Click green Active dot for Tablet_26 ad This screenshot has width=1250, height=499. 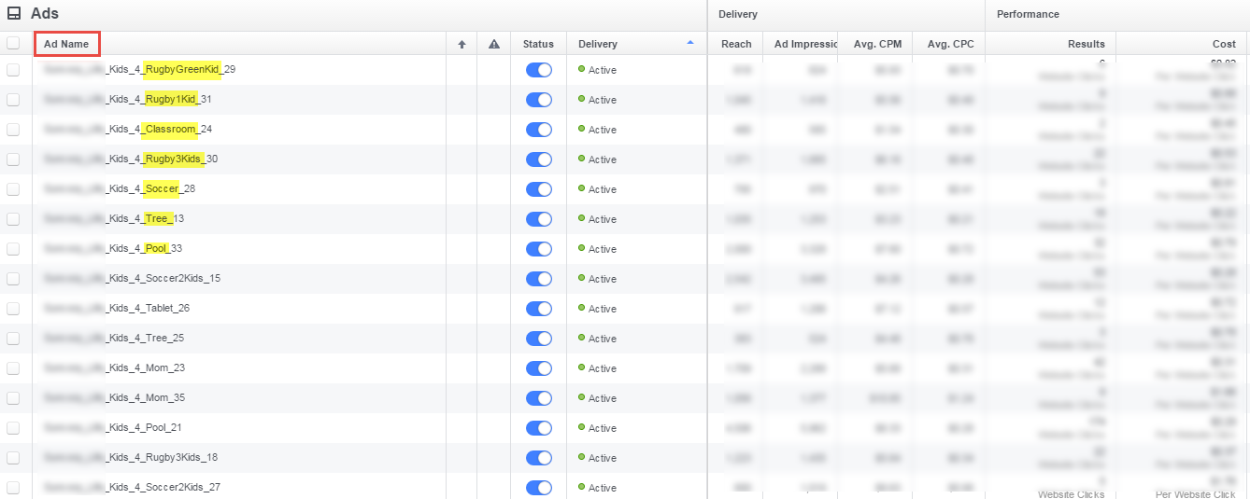click(x=581, y=308)
